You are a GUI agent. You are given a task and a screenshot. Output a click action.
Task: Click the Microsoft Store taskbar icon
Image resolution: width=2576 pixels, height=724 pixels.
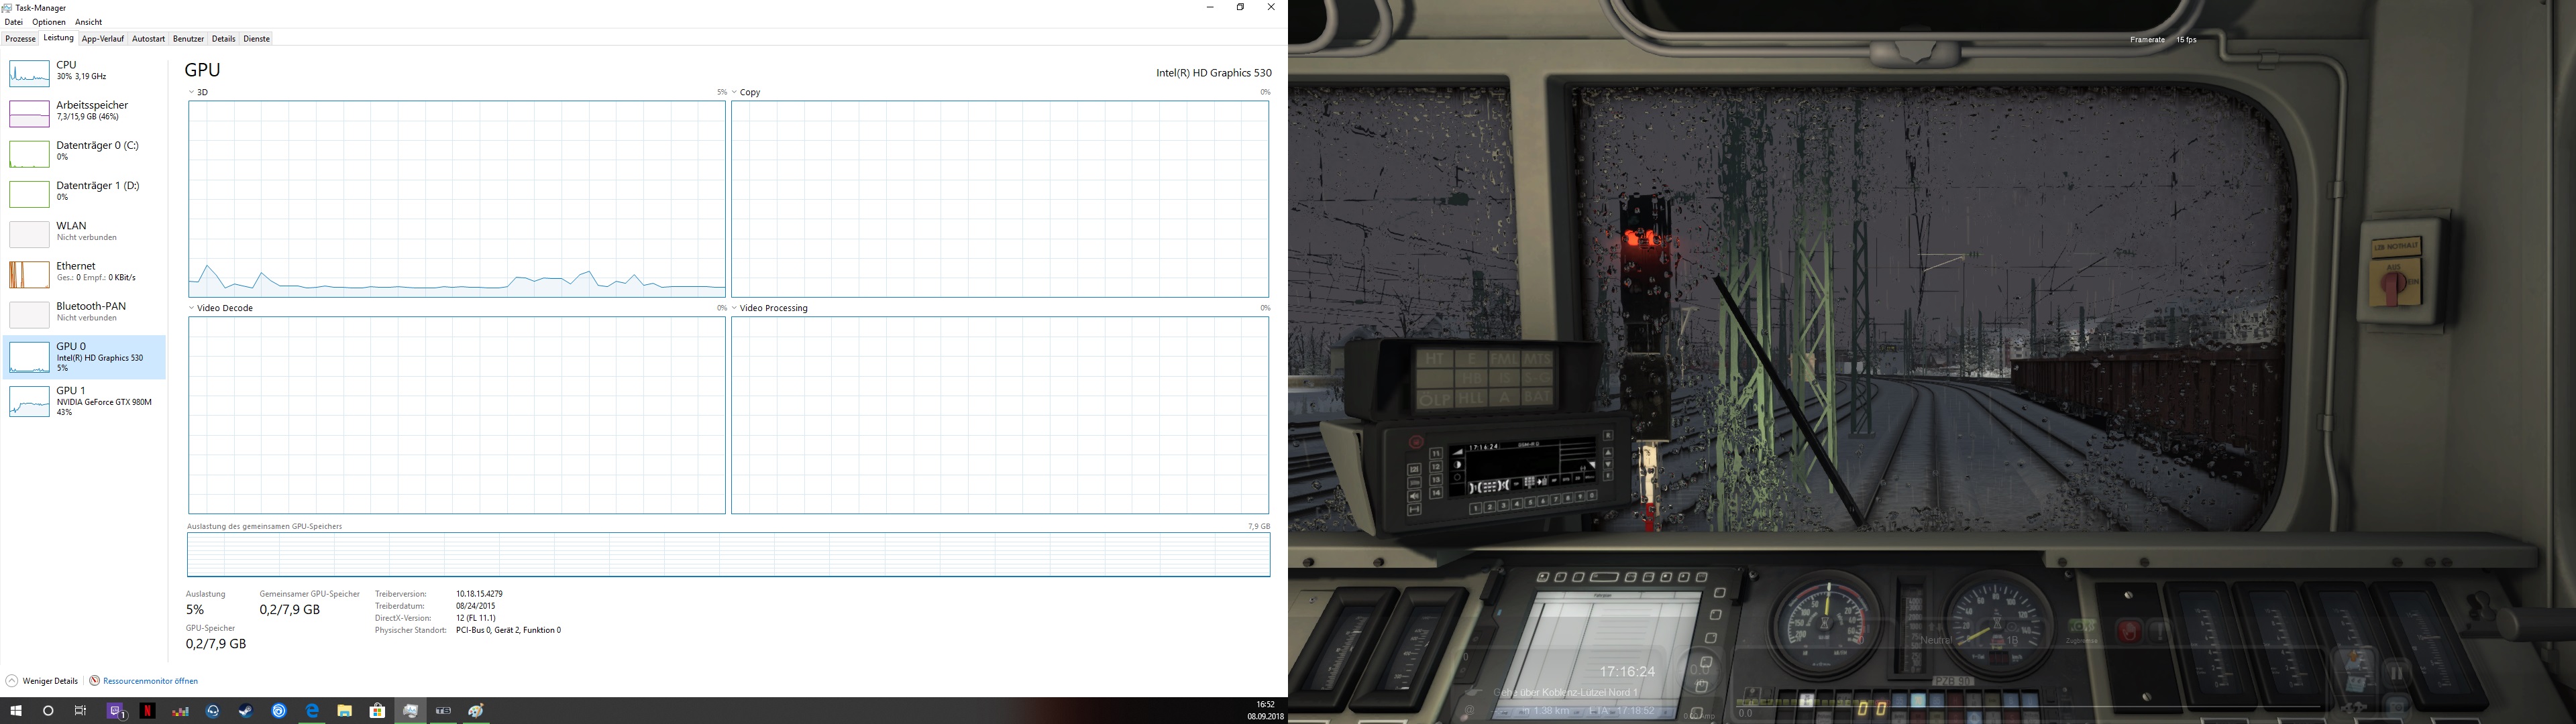pyautogui.click(x=377, y=711)
